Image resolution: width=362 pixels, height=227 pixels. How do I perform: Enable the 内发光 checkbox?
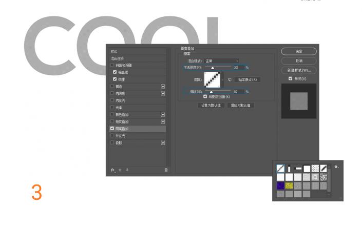pyautogui.click(x=112, y=100)
